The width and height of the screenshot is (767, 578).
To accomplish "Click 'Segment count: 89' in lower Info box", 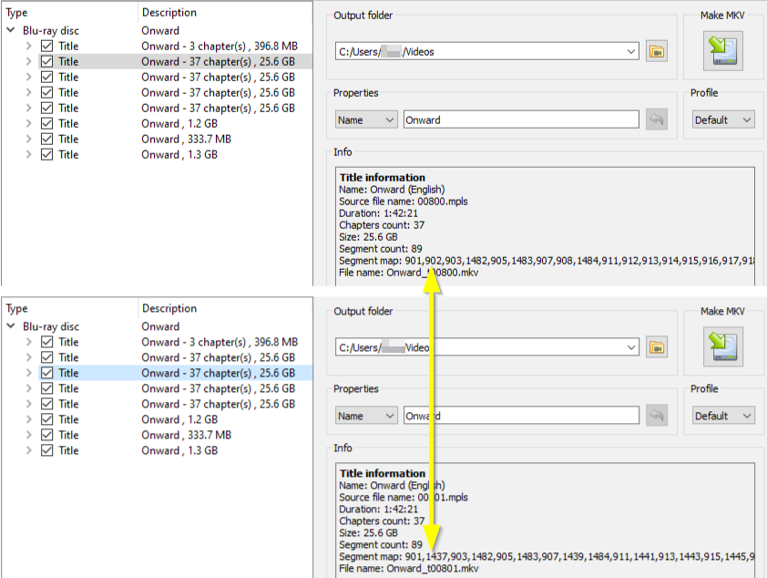I will pos(380,544).
